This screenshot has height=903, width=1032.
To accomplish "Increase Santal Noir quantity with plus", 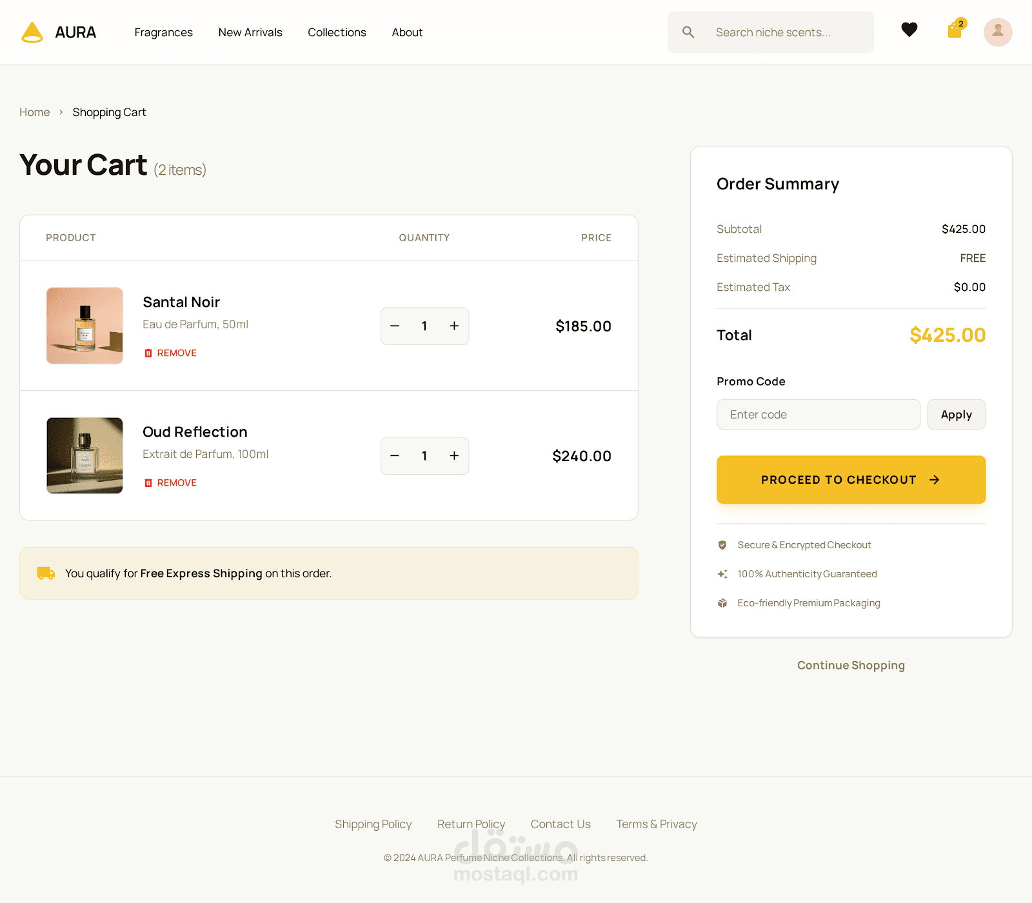I will click(x=454, y=326).
